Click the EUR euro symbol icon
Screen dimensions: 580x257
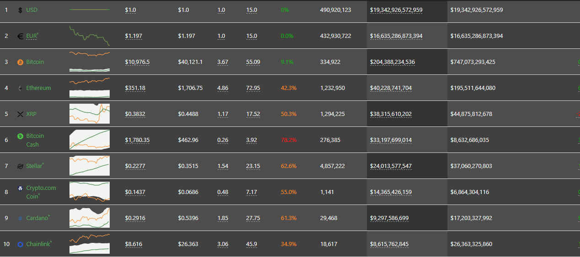(x=20, y=36)
